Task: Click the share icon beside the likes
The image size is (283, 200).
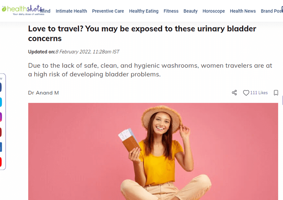Action: point(234,93)
